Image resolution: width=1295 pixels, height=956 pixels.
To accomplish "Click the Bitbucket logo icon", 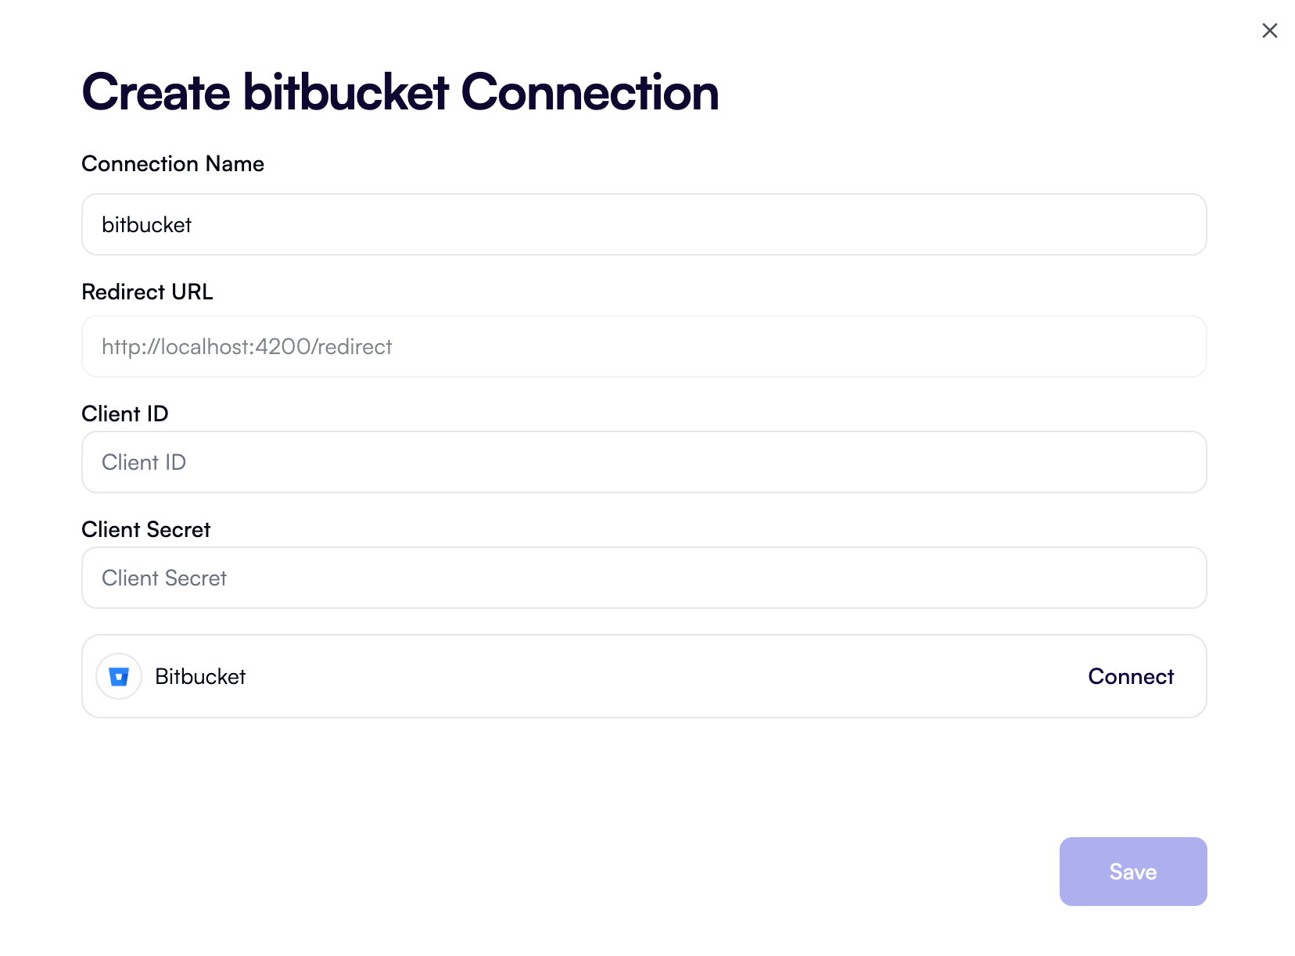I will click(118, 676).
